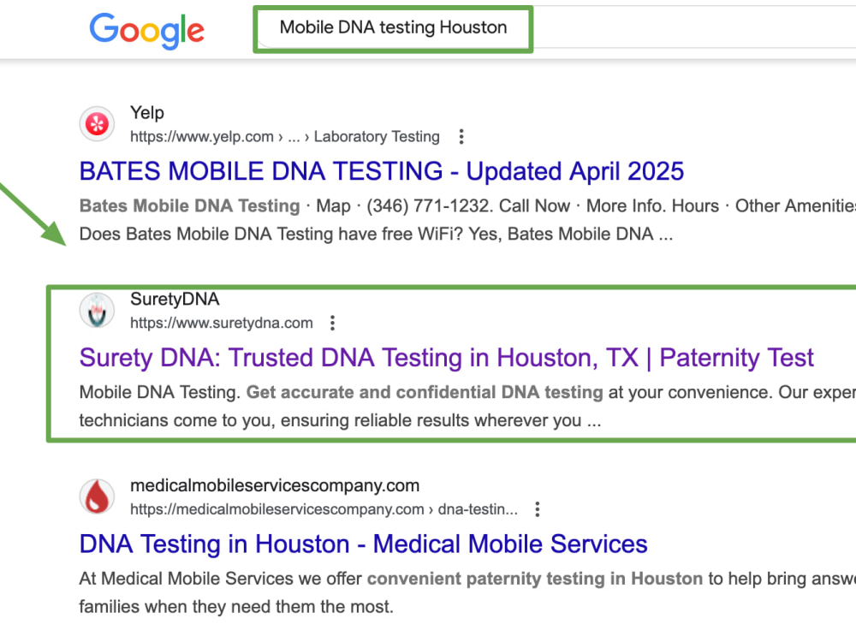The width and height of the screenshot is (856, 642).
Task: Click the Yelp favicon icon
Action: [x=98, y=124]
